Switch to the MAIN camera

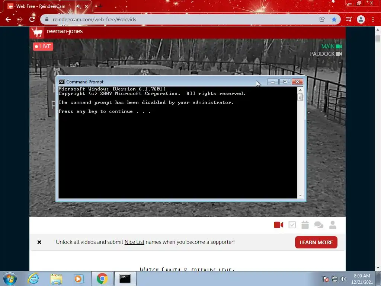point(332,46)
